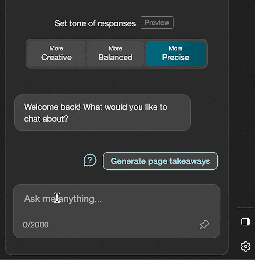The height and width of the screenshot is (260, 255).
Task: Click the Set tone of responses heading
Action: (x=95, y=23)
